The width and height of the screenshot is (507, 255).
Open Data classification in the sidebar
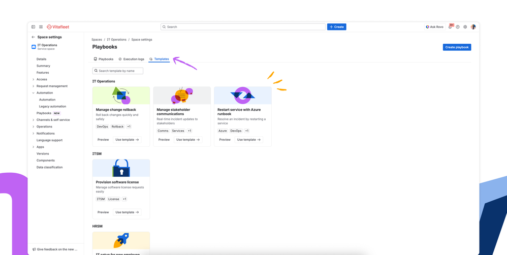(x=49, y=168)
